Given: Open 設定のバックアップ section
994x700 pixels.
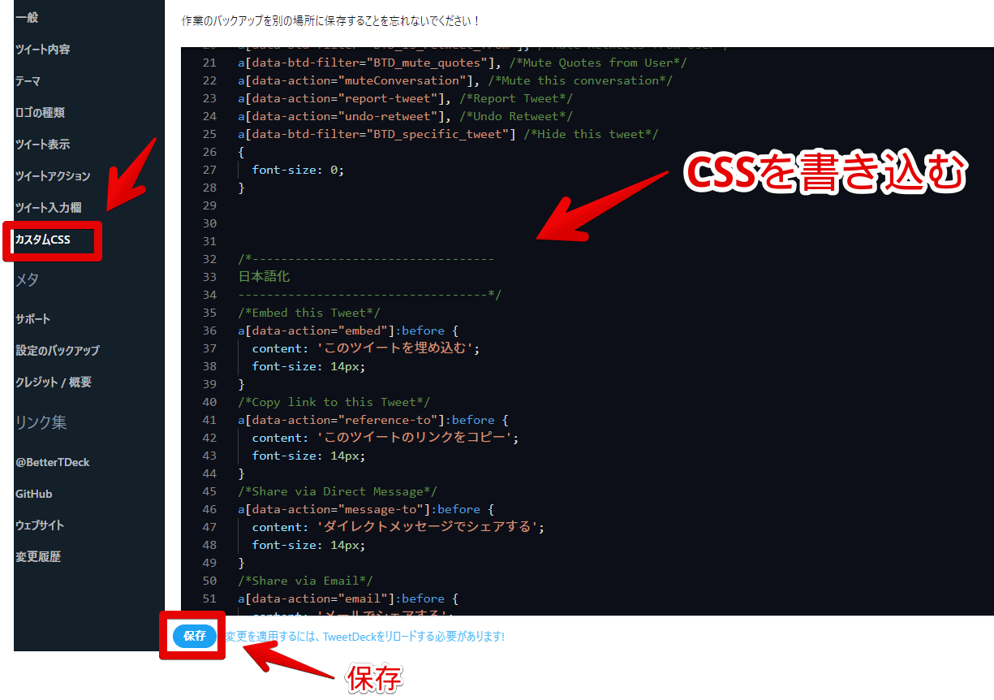Looking at the screenshot, I should 57,350.
